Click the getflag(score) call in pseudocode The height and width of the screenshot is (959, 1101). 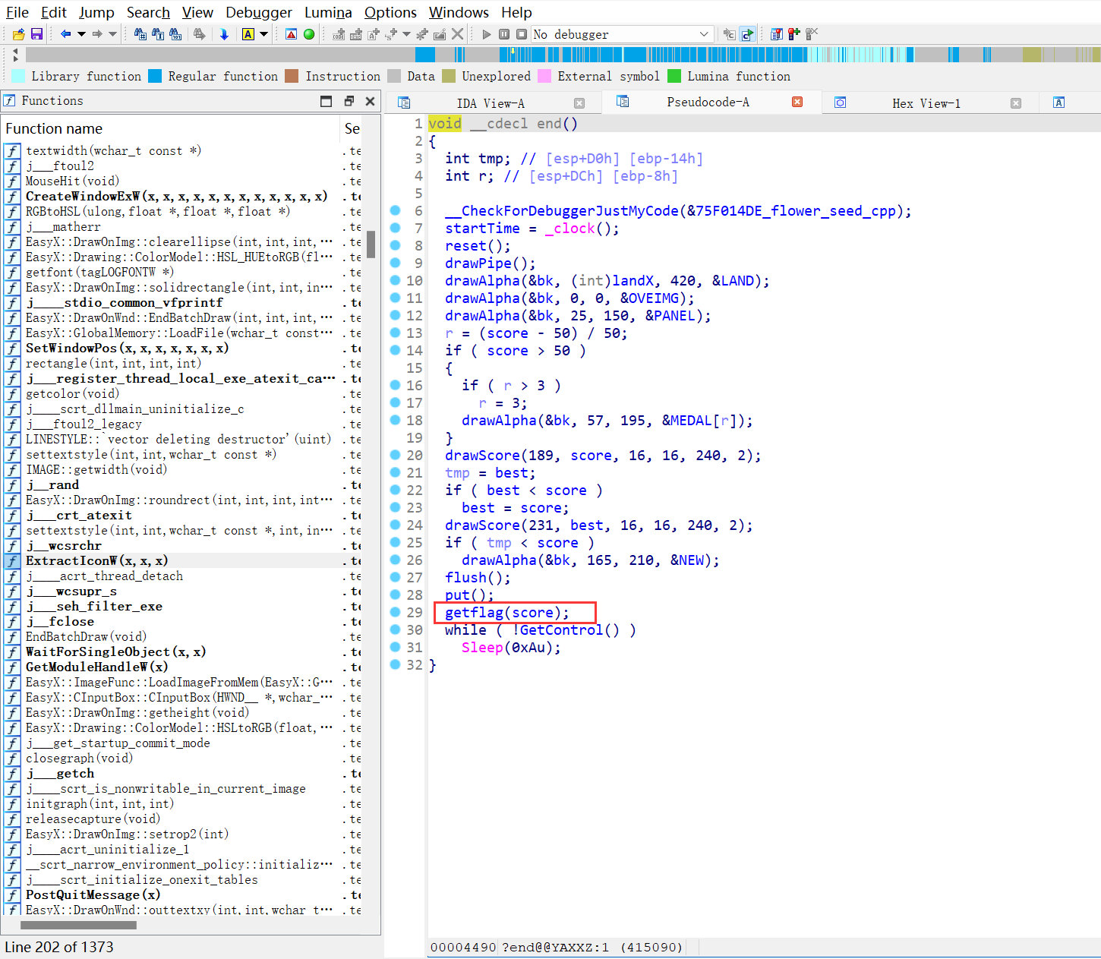[x=506, y=613]
